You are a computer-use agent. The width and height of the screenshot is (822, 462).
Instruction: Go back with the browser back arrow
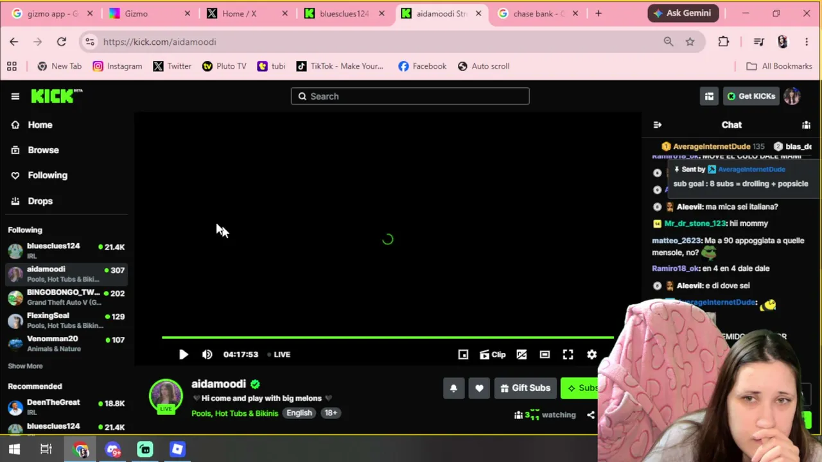[x=14, y=42]
